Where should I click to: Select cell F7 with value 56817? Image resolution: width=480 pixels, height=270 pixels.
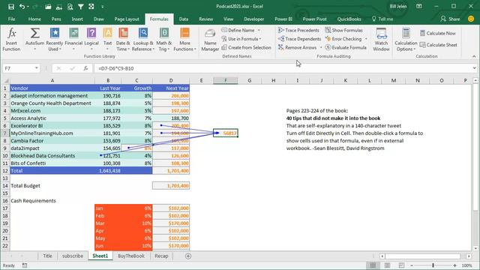click(226, 133)
